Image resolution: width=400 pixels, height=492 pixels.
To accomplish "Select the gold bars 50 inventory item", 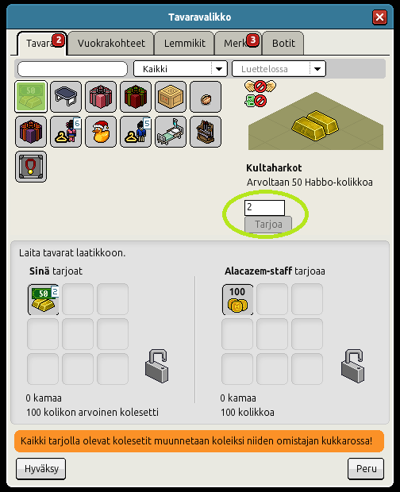I will (x=31, y=96).
